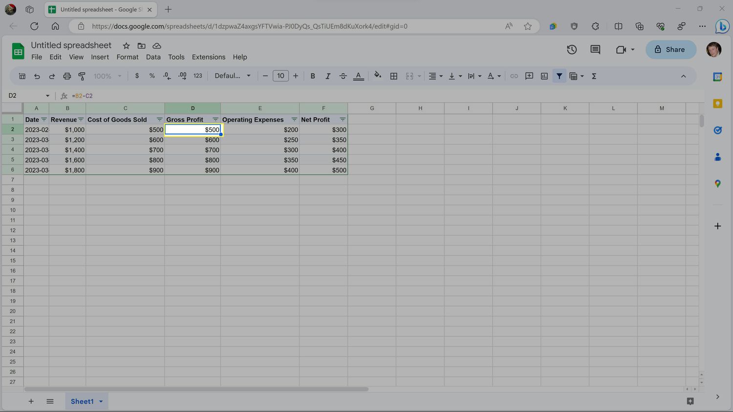Open the borders tool in toolbar
This screenshot has width=733, height=412.
[x=393, y=76]
